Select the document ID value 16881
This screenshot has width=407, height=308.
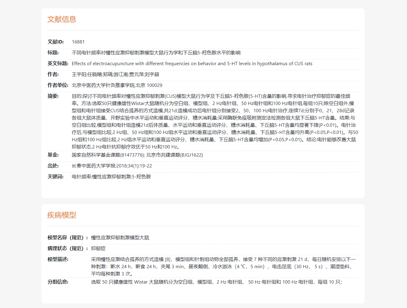pyautogui.click(x=78, y=42)
